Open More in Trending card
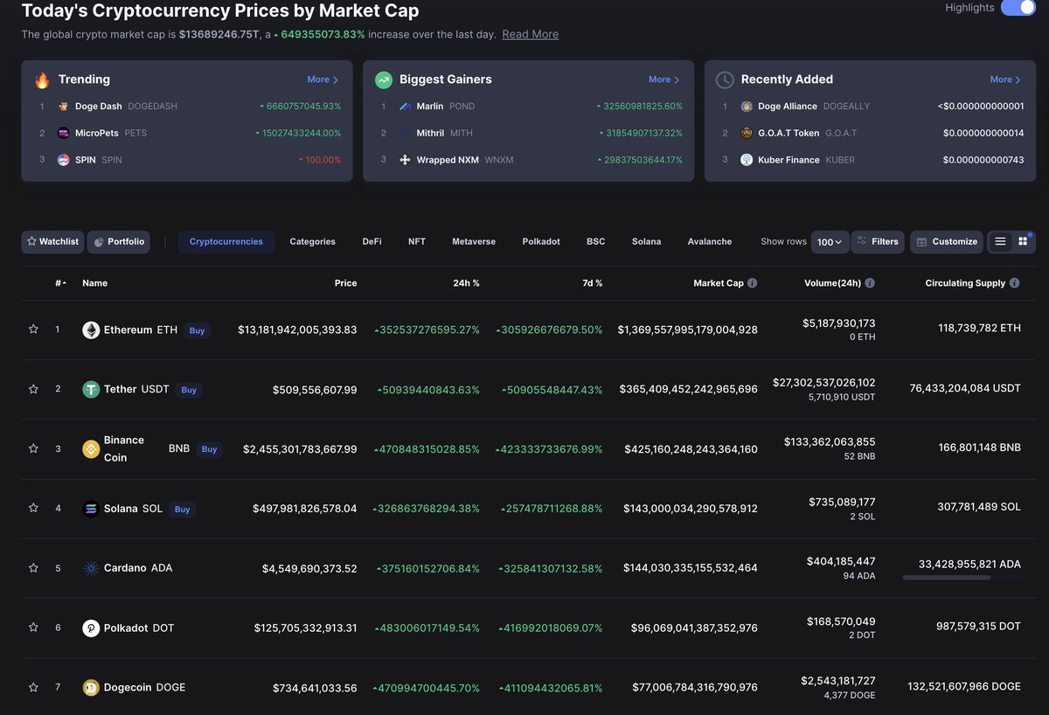This screenshot has height=715, width=1049. 323,80
